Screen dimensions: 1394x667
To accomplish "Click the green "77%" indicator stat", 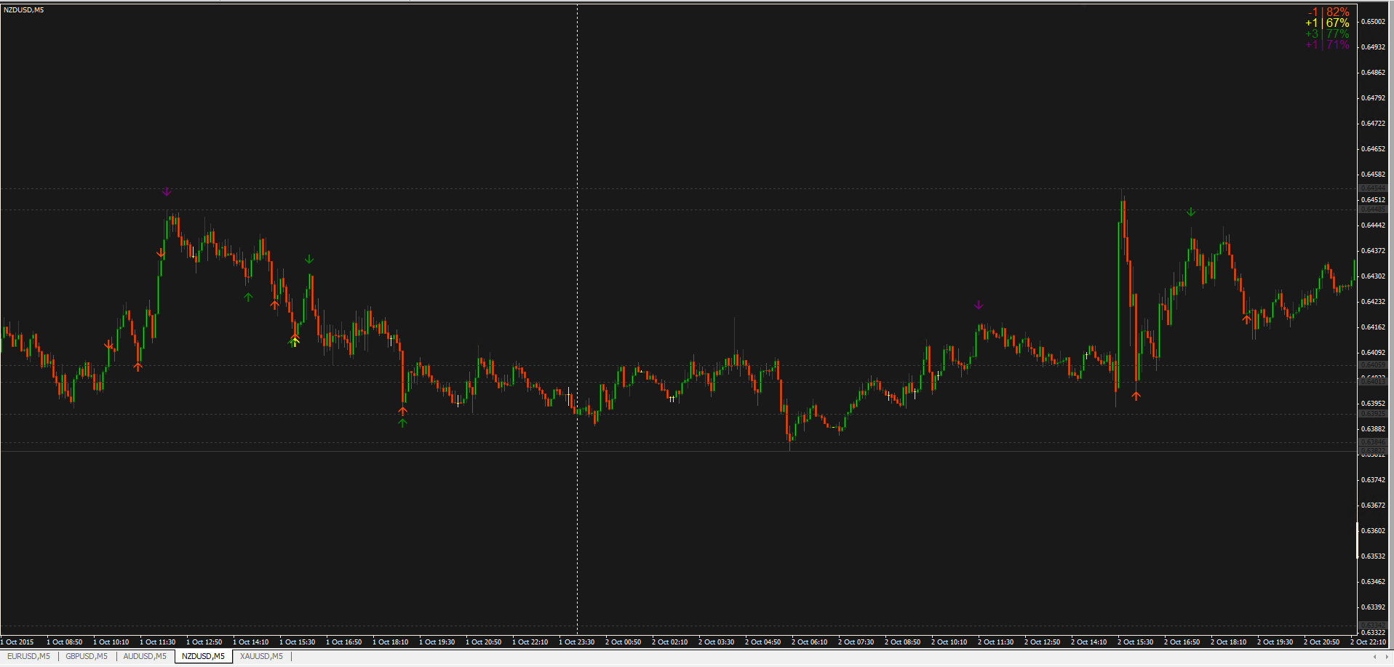I will click(1337, 33).
